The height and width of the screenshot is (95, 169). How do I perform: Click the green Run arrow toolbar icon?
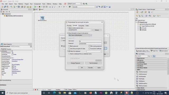pyautogui.click(x=35, y=7)
